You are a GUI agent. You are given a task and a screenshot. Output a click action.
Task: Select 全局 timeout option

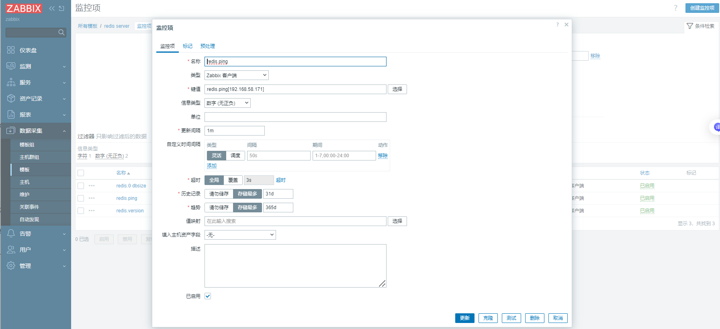pos(214,180)
